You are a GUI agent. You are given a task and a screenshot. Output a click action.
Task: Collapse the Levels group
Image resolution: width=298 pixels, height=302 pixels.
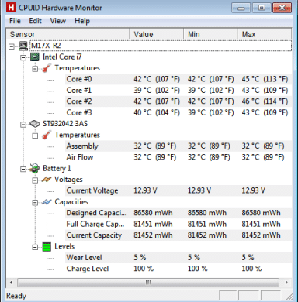coord(35,247)
